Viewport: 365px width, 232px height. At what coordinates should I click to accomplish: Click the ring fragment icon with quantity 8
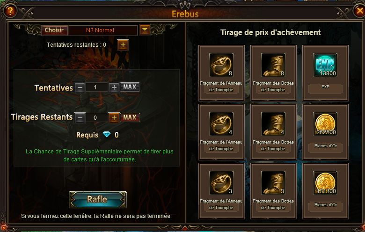221,65
